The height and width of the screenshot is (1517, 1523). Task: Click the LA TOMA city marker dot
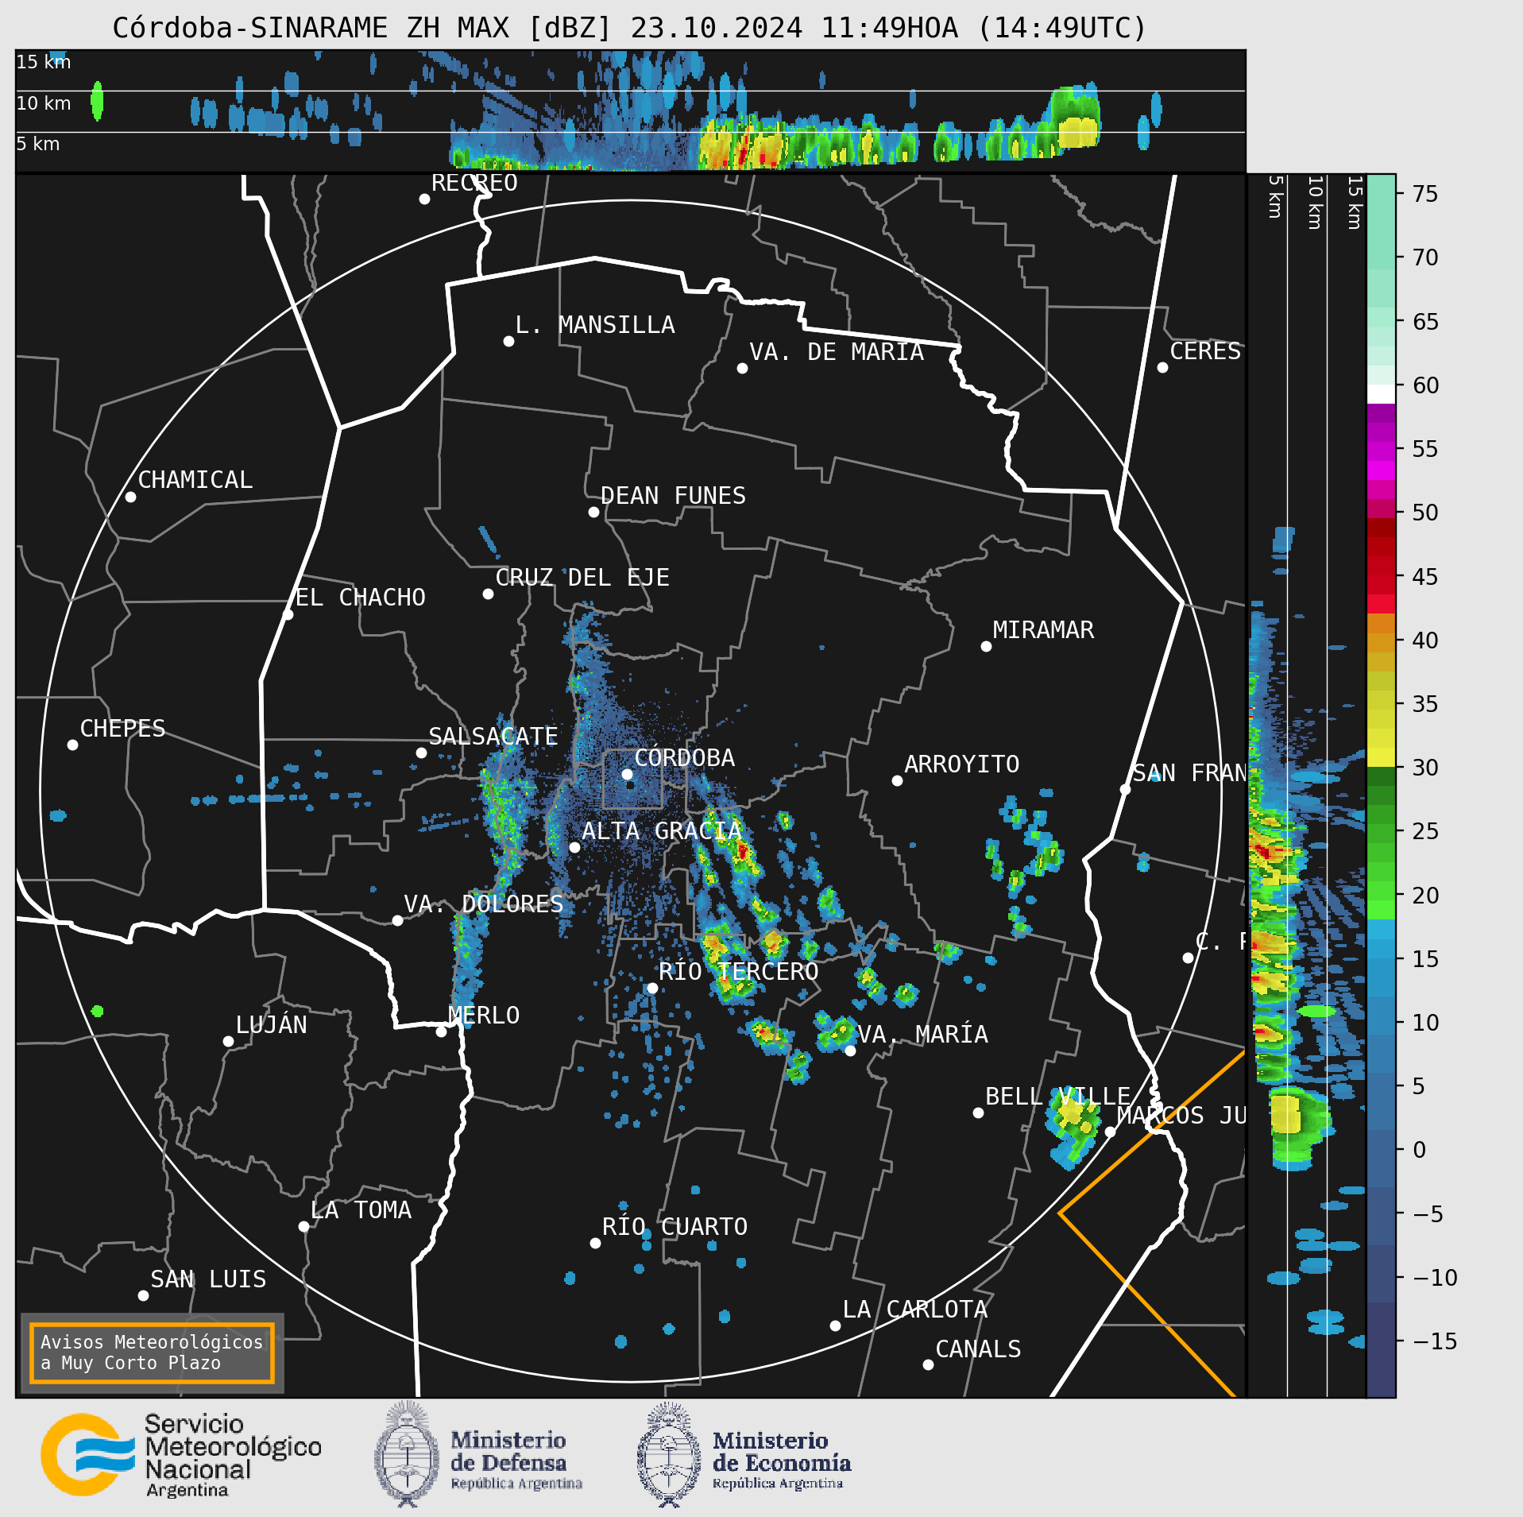[303, 1226]
